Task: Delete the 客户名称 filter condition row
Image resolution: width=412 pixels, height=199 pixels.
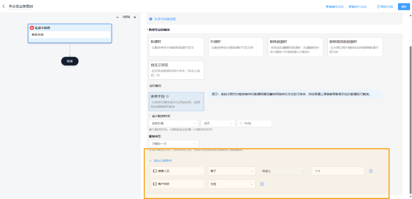Action: [x=262, y=184]
